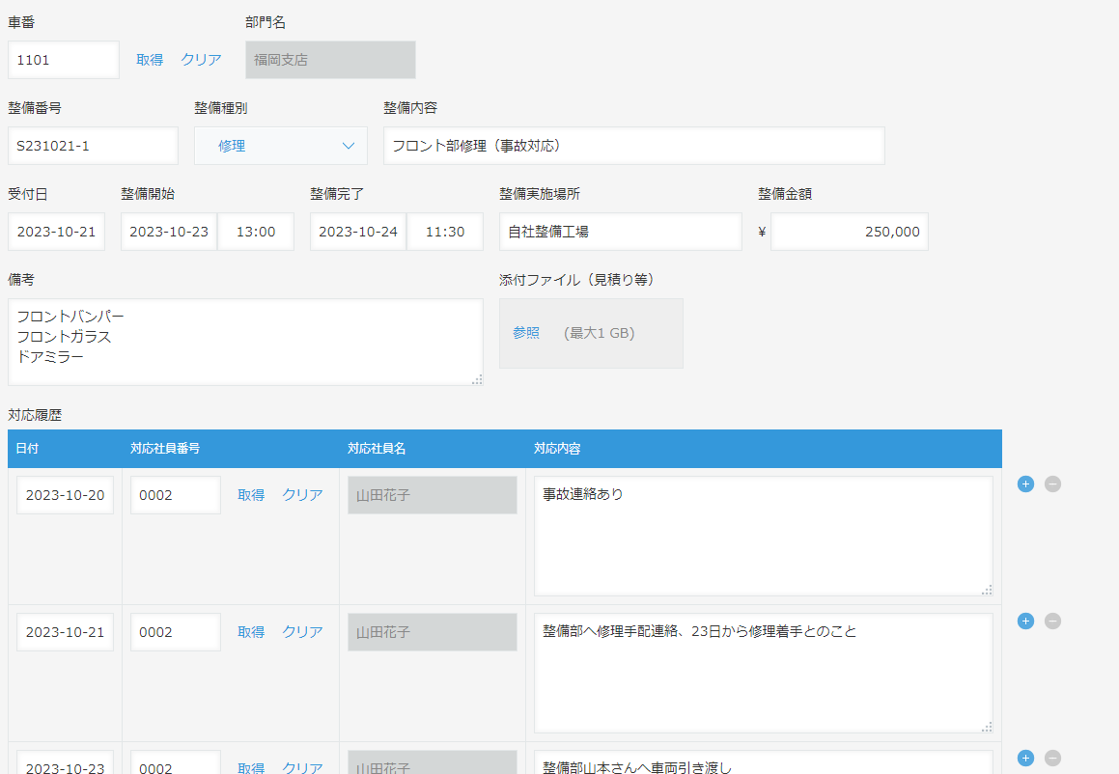Click 参照 to attach a file
Image resolution: width=1119 pixels, height=774 pixels.
tap(526, 333)
